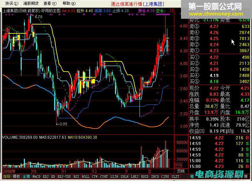252x181 pixels.
Task: Select the KDJ indicator tab
Action: pos(46,177)
